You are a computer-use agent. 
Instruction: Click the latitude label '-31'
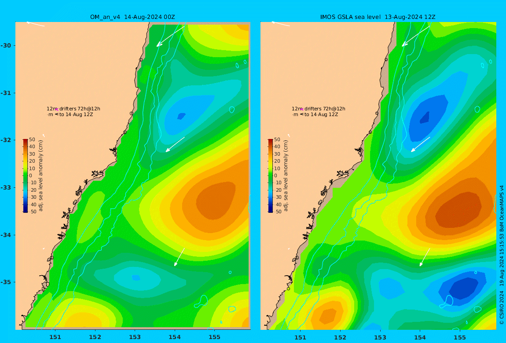(x=6, y=93)
